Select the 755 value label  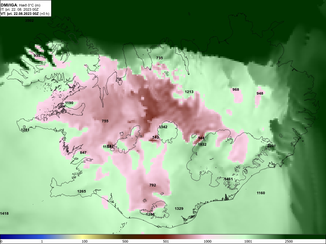[105, 121]
